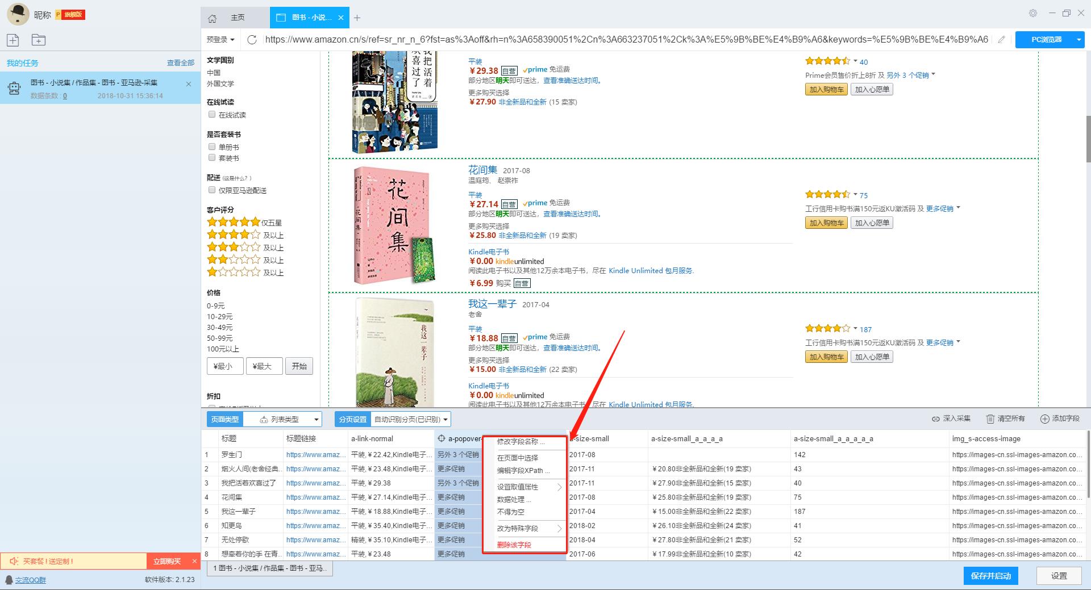Close the 图书-亚马逊-采集 task in sidebar
Screen dimensions: 1091x590
click(x=189, y=84)
